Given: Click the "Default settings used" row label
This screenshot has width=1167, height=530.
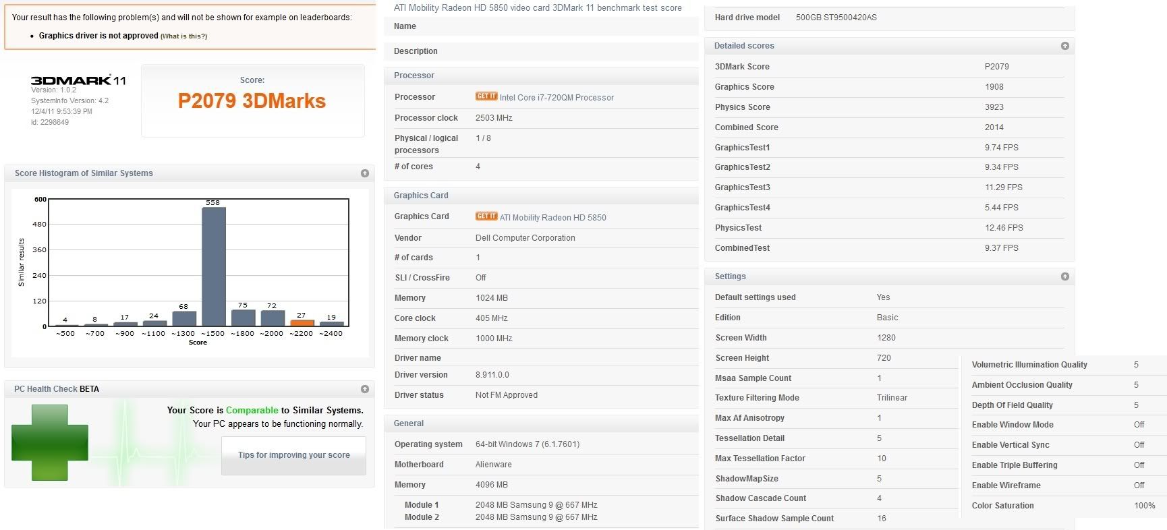Looking at the screenshot, I should coord(756,297).
